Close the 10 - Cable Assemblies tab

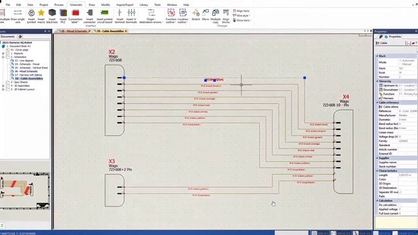126,31
